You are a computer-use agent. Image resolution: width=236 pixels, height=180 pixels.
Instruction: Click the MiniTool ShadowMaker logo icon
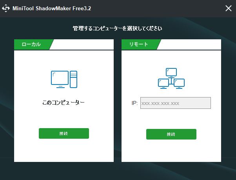click(x=6, y=8)
